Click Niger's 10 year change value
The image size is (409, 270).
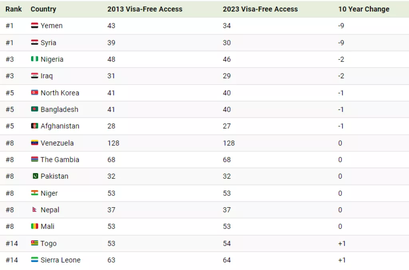[340, 193]
